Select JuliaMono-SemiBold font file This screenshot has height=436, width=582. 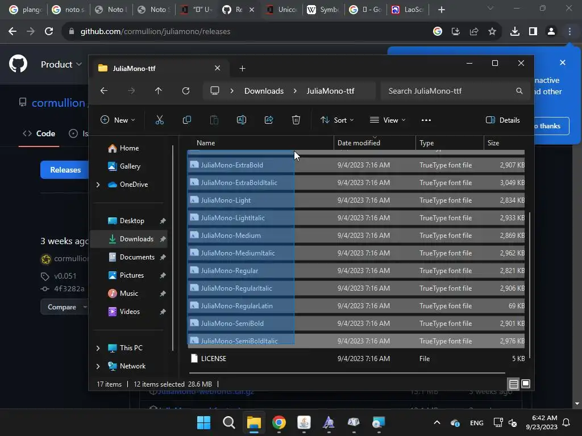356,323
